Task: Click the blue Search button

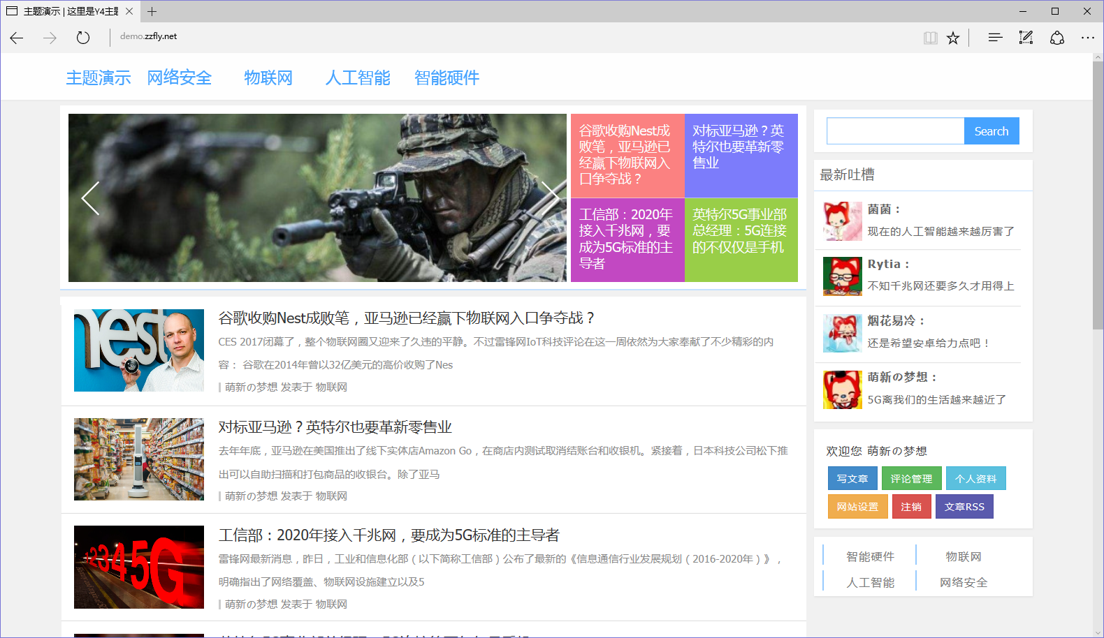Action: point(992,131)
